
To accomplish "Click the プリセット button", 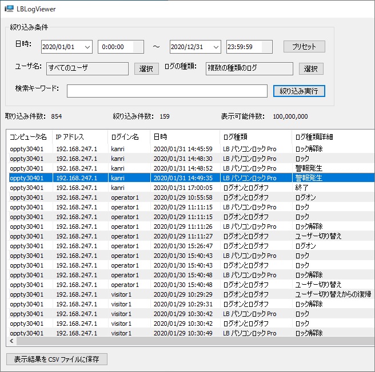I will pyautogui.click(x=304, y=47).
